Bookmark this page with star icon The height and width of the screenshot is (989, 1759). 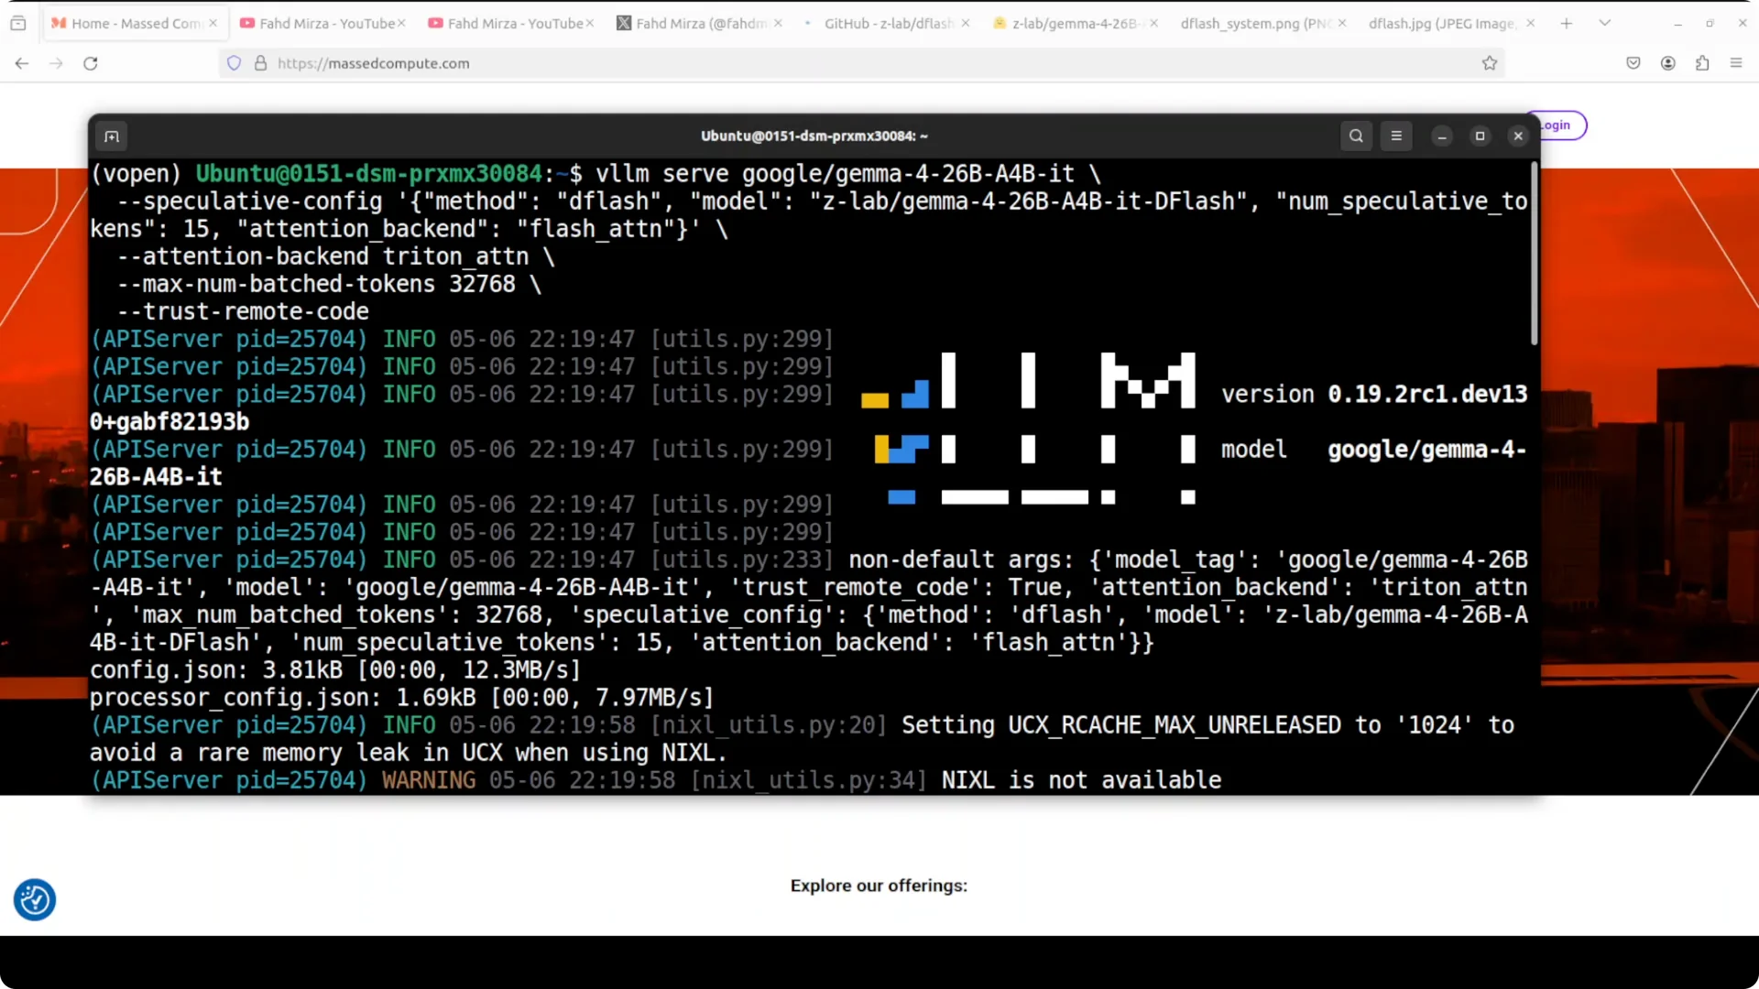[x=1490, y=63]
